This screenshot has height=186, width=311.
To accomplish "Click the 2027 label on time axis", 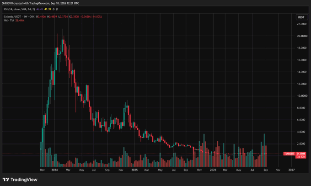I will click(291, 170).
